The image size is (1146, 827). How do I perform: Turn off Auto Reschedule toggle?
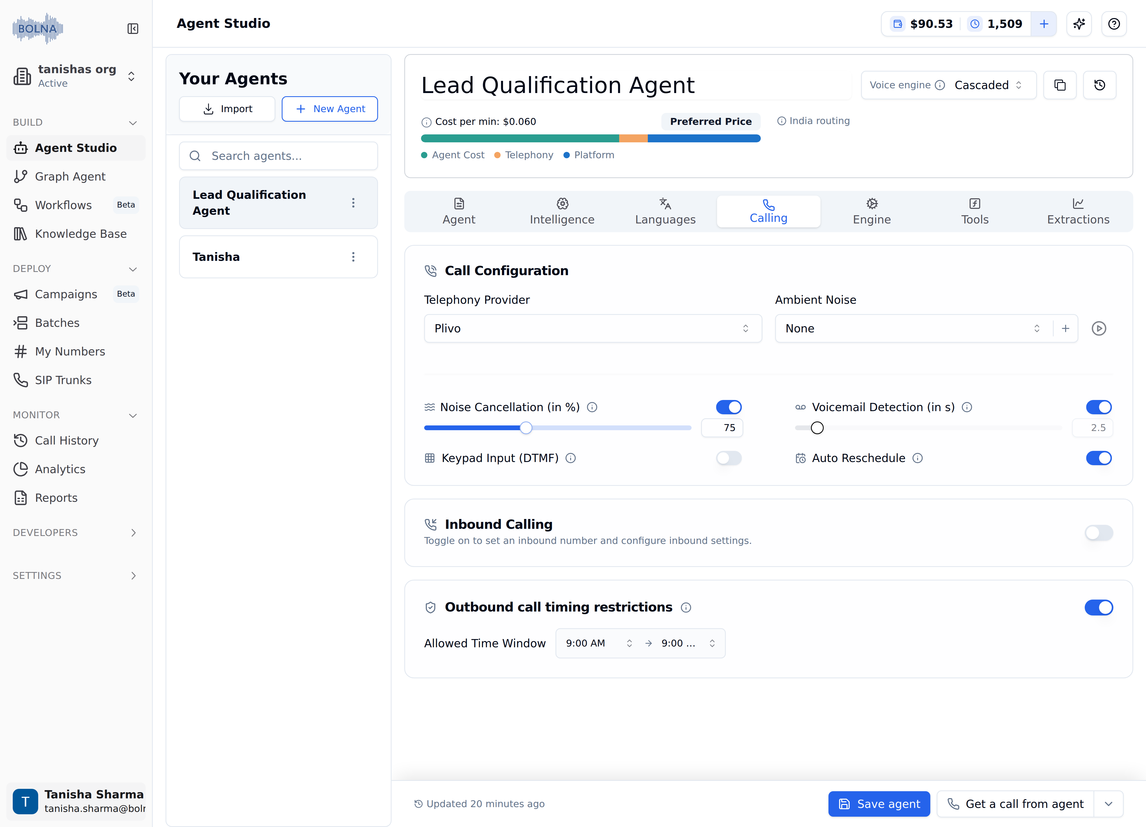(1099, 459)
